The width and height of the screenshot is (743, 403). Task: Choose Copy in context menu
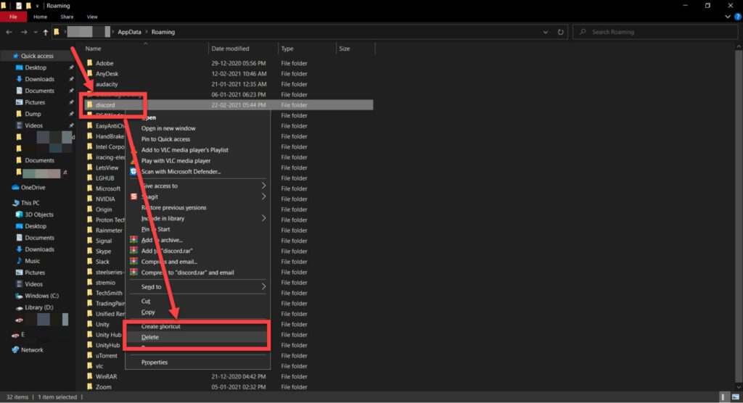click(x=148, y=312)
